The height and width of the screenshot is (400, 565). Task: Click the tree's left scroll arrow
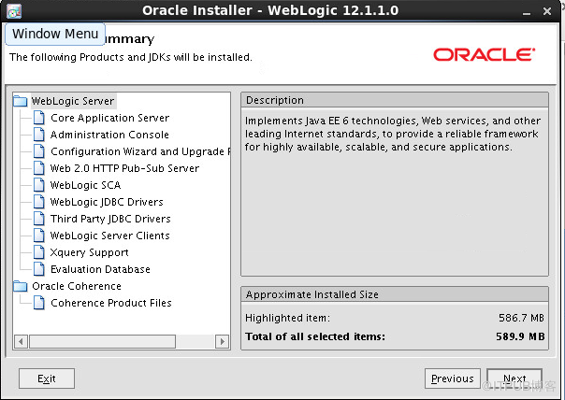pyautogui.click(x=21, y=341)
